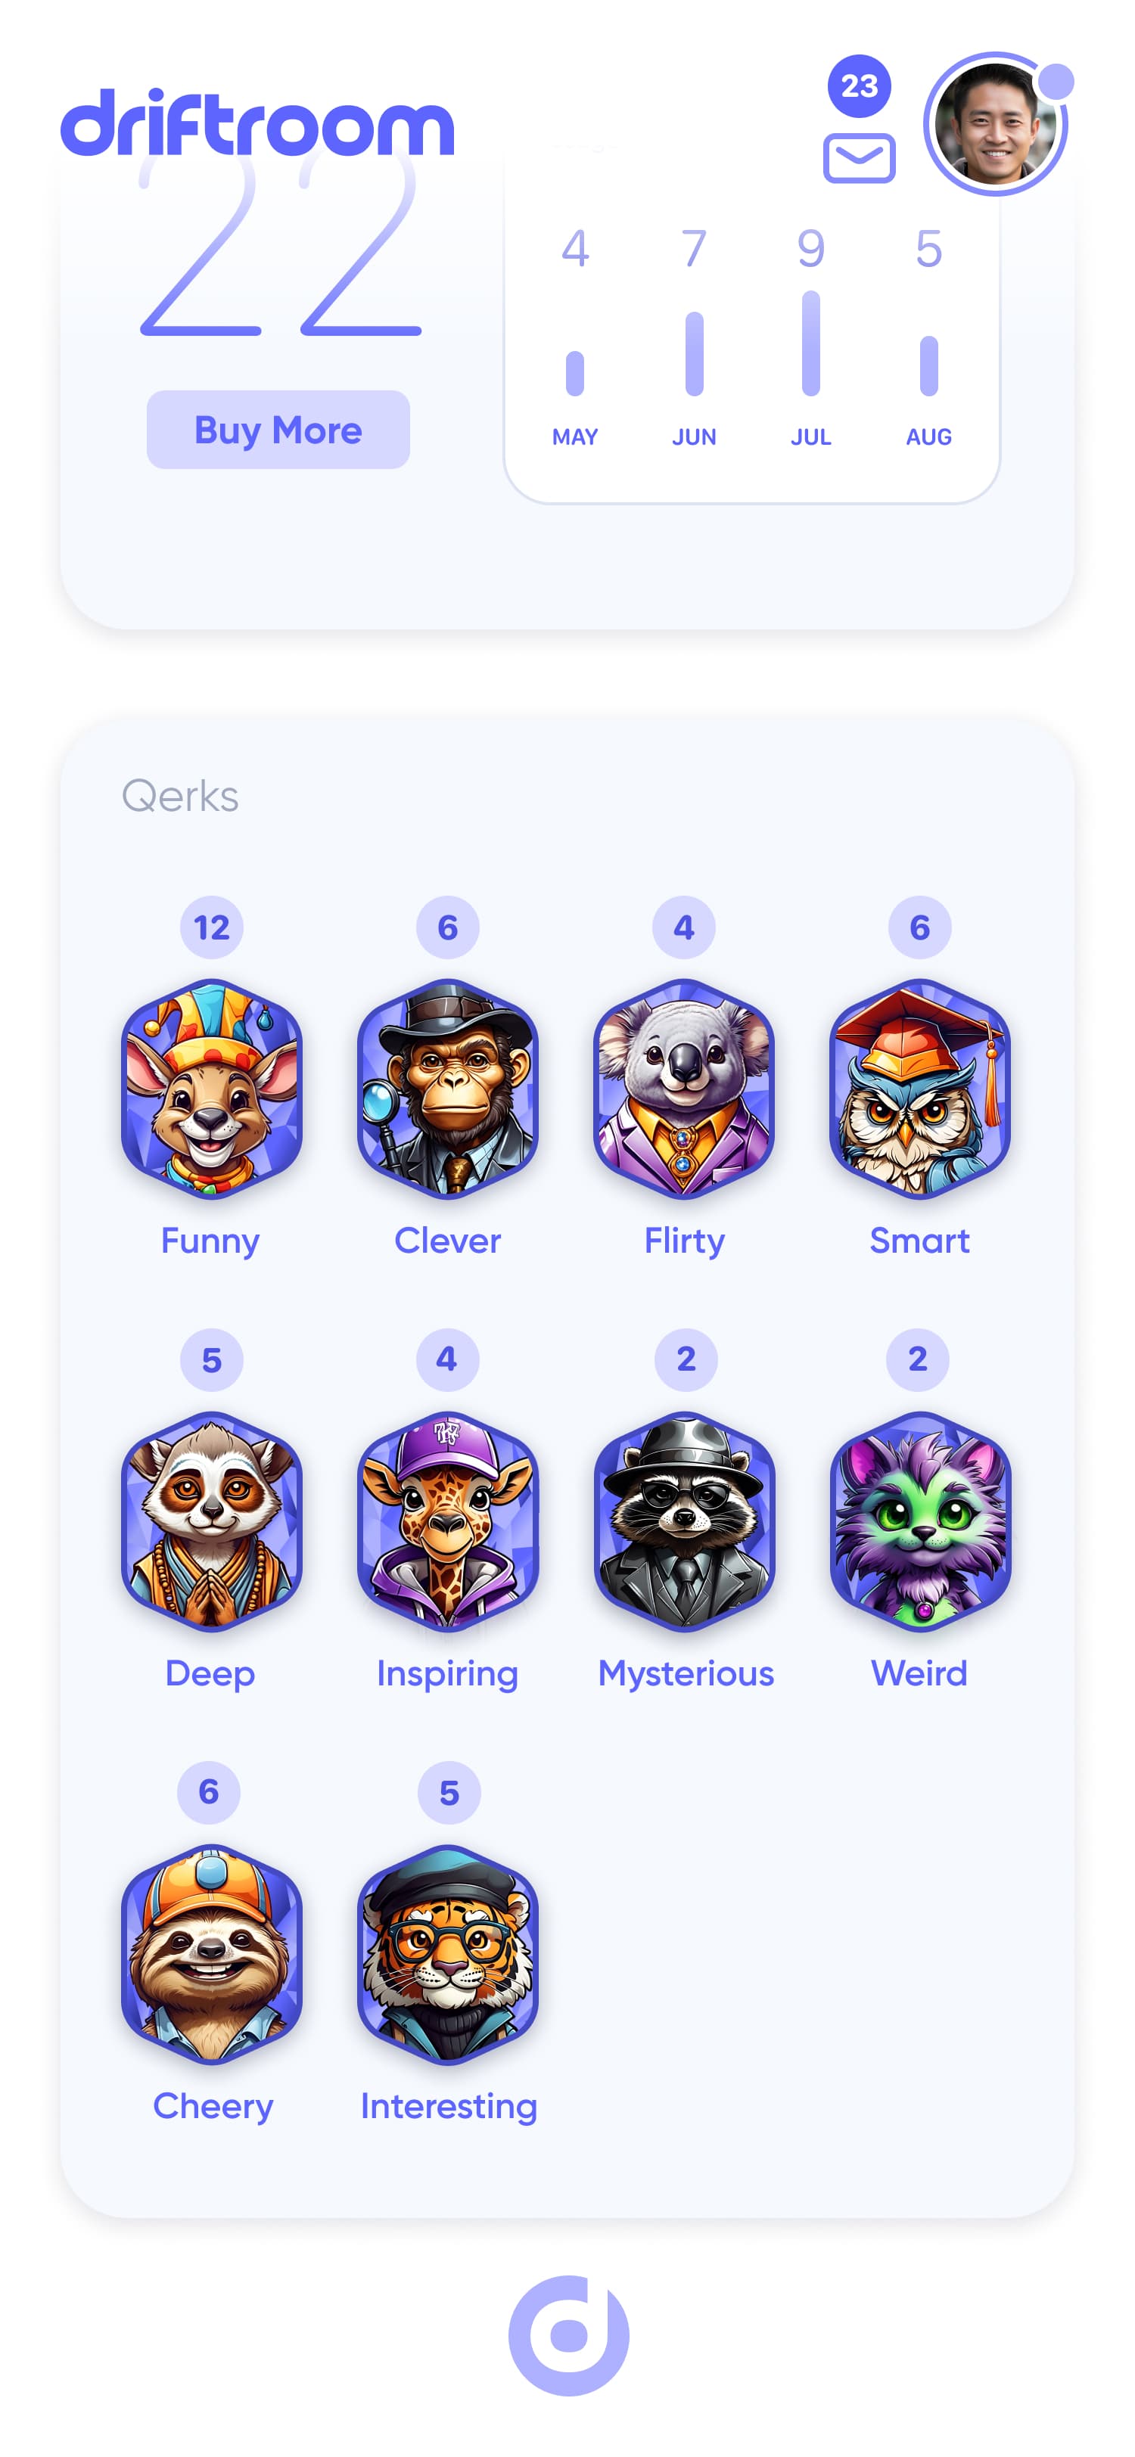1135x2457 pixels.
Task: Select the MAY bar in the chart
Action: (x=574, y=374)
